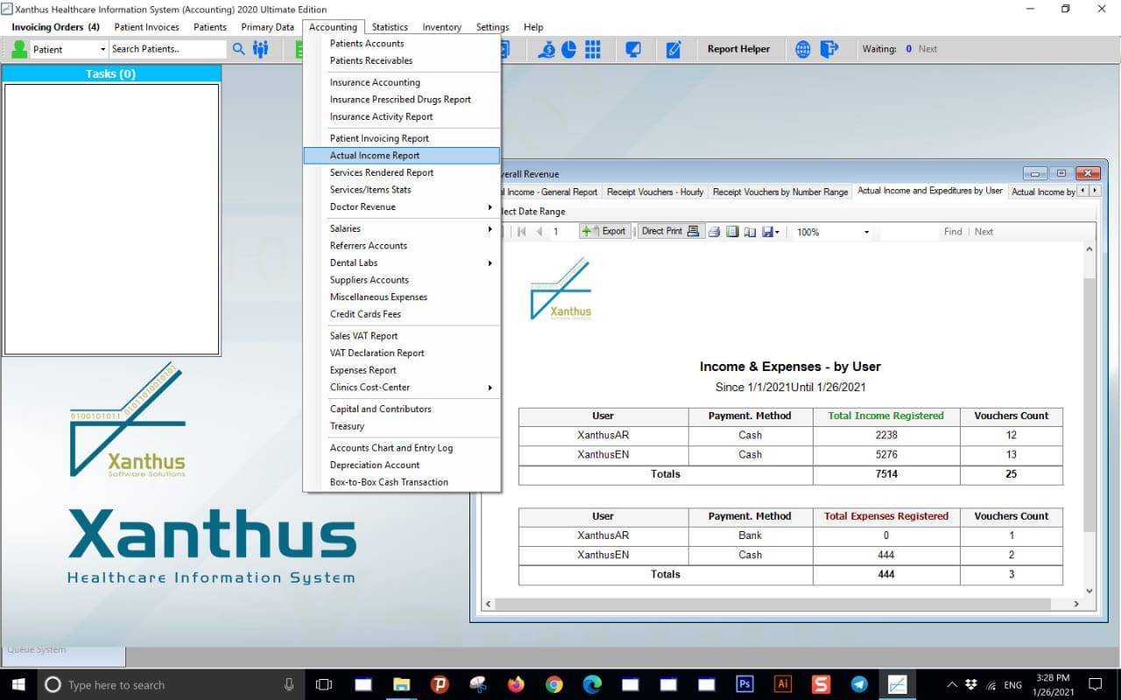Click the Direct Print button
The width and height of the screenshot is (1121, 700).
point(669,232)
